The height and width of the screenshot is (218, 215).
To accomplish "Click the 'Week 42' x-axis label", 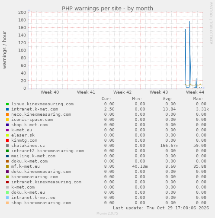I will [122, 92].
